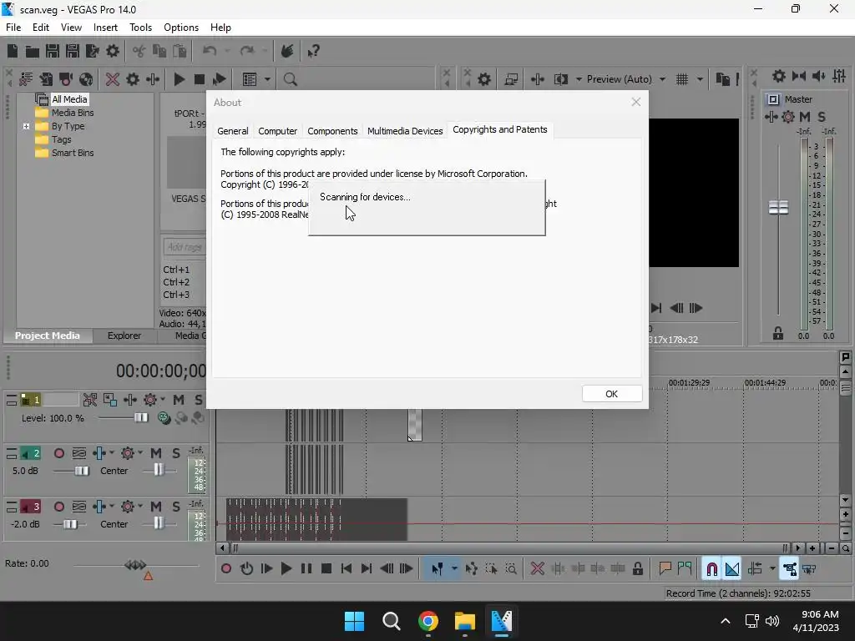The width and height of the screenshot is (855, 641).
Task: Click the Open project folder icon
Action: tap(33, 51)
